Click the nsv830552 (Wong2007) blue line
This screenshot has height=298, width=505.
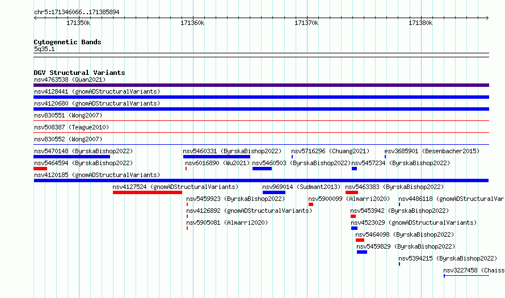click(261, 145)
